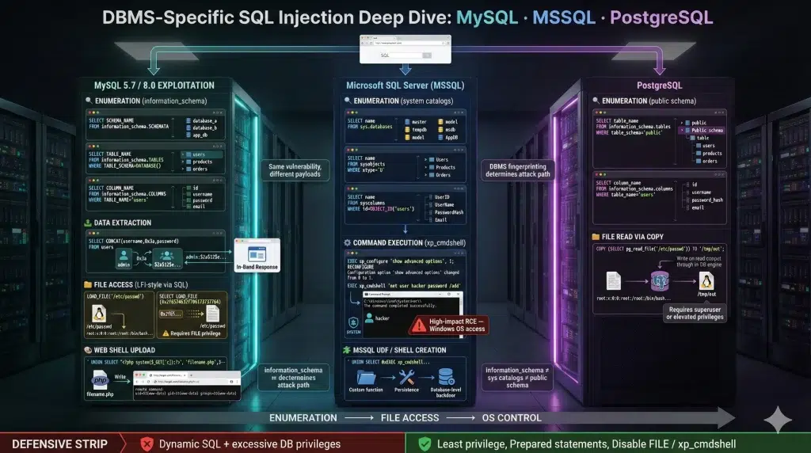This screenshot has width=811, height=453.
Task: Click the Microsoft SQL Server (MSSQL) heading
Action: (x=405, y=86)
